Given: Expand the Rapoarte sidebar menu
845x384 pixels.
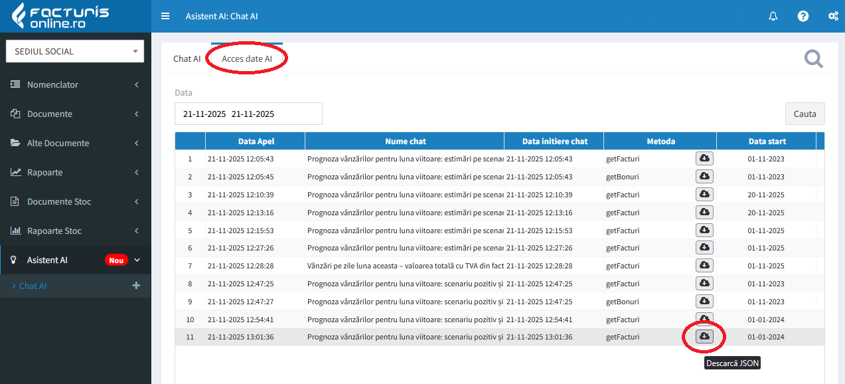Looking at the screenshot, I should [x=75, y=172].
